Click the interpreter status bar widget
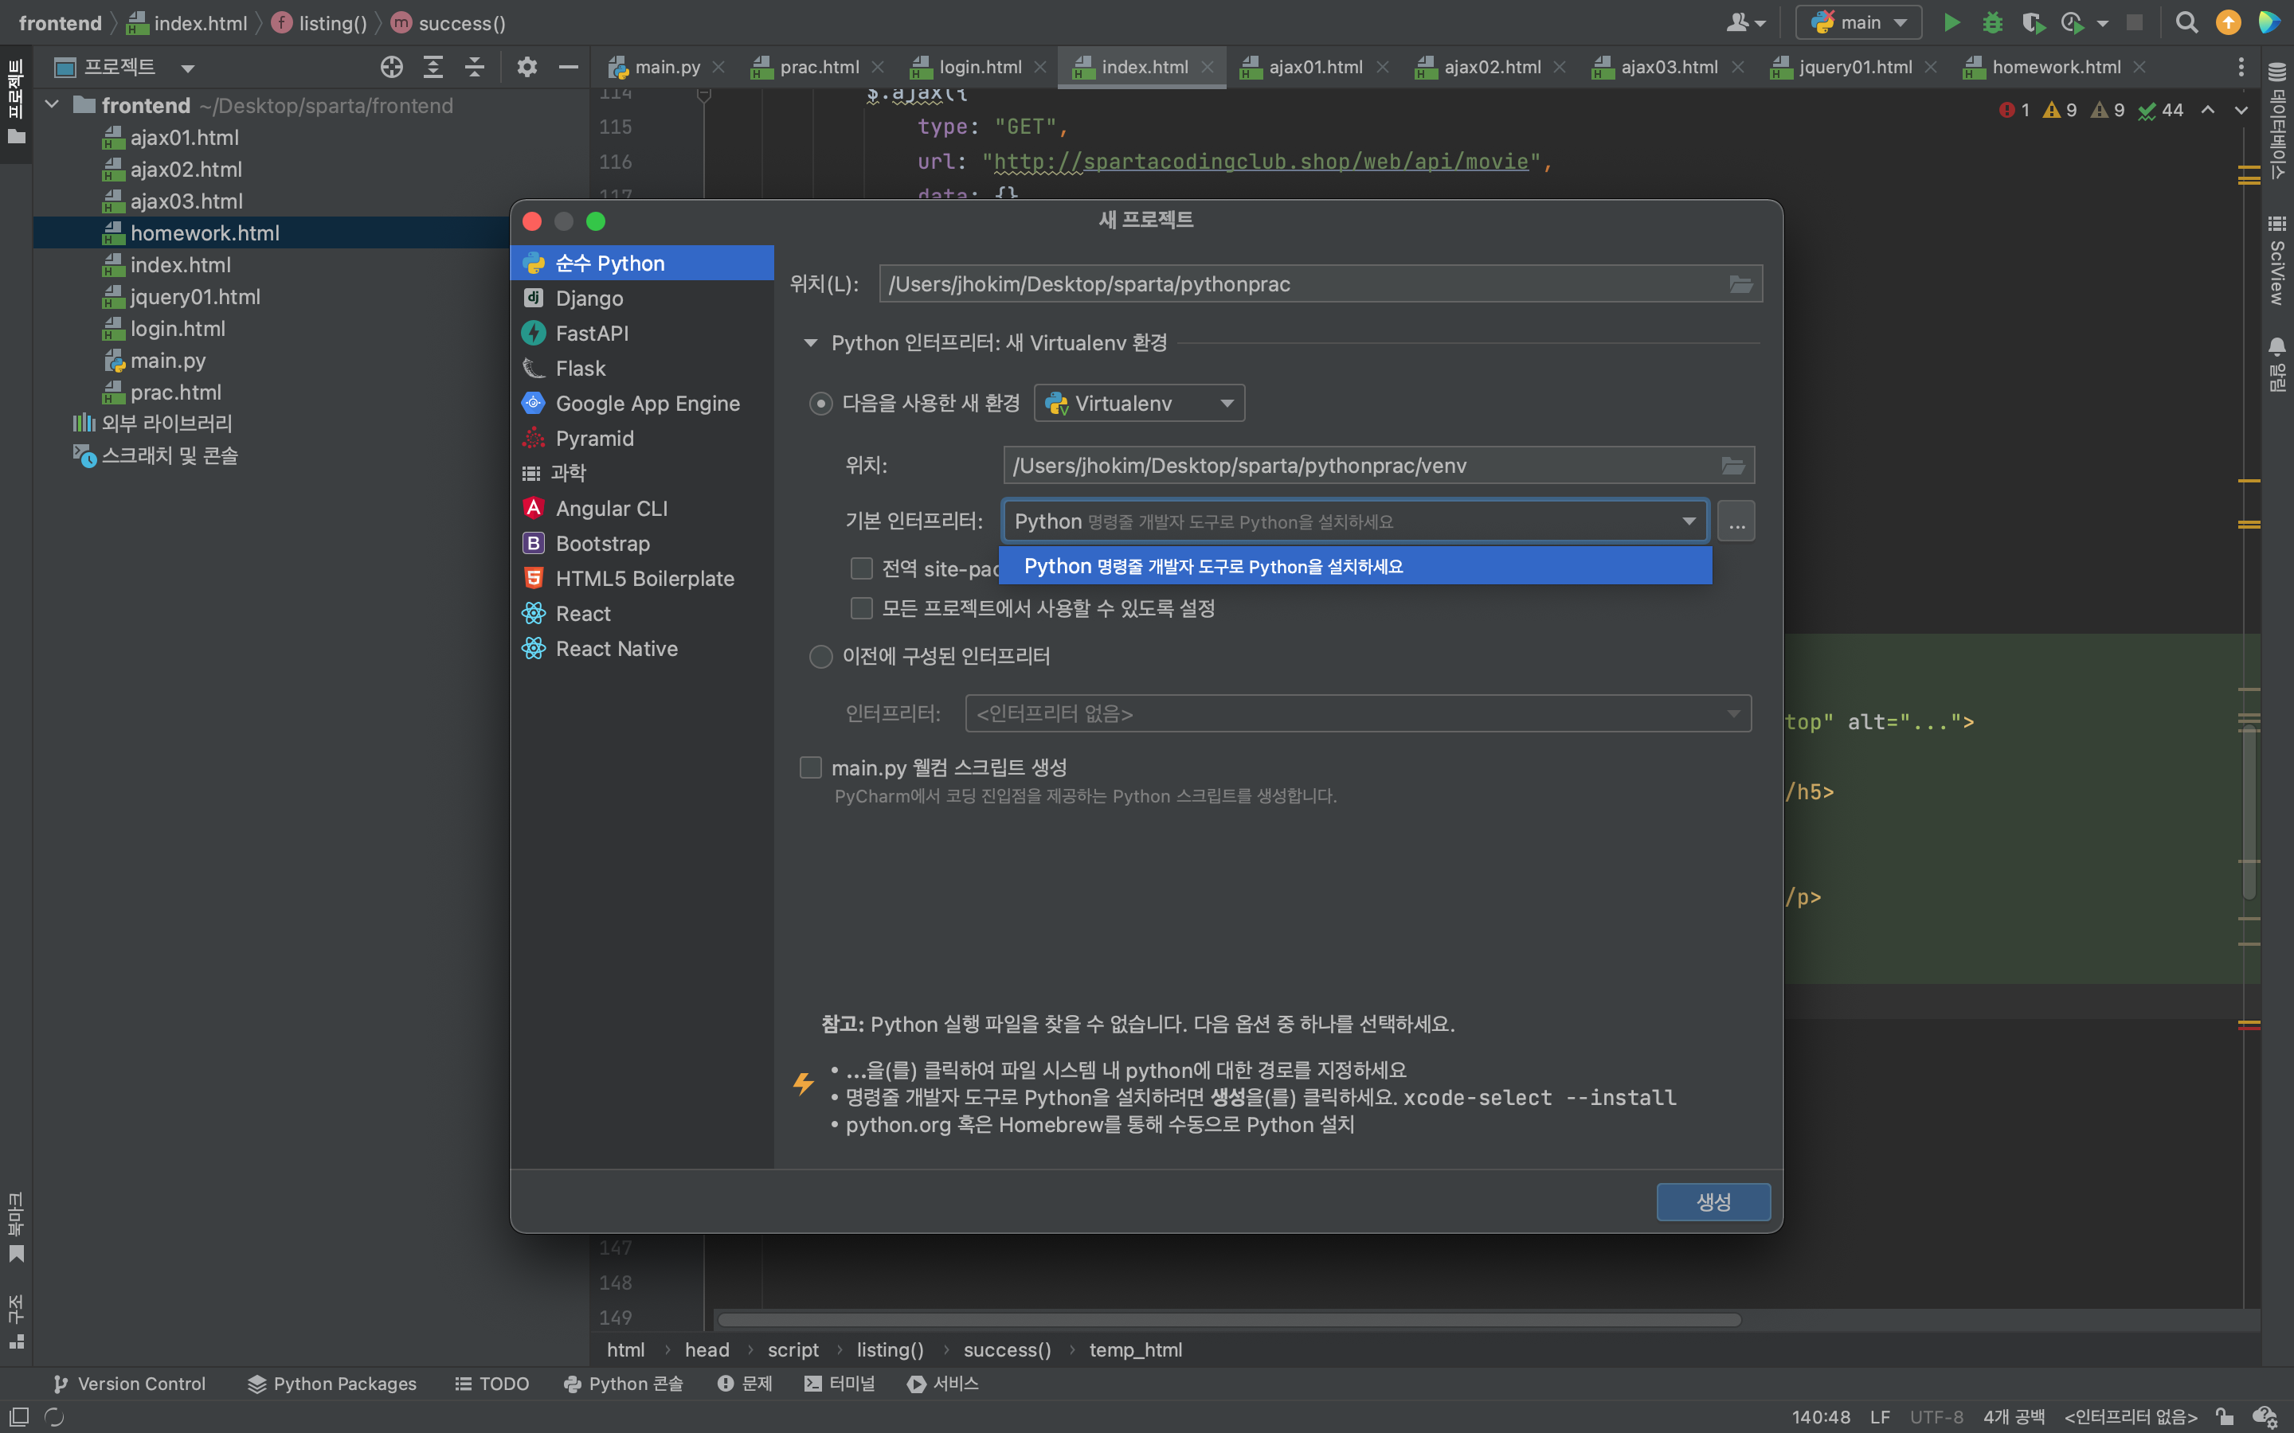 (2130, 1416)
